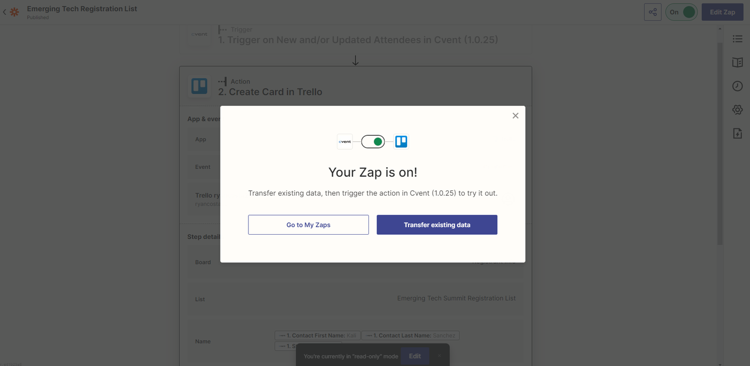Click the Cvent icon in the dialog
Image resolution: width=750 pixels, height=366 pixels.
(344, 141)
